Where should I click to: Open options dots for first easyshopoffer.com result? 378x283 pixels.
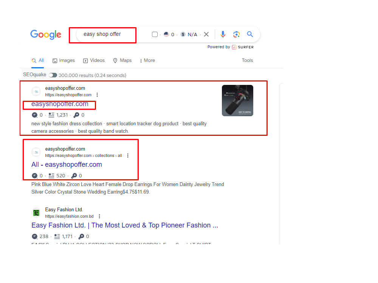(x=97, y=95)
